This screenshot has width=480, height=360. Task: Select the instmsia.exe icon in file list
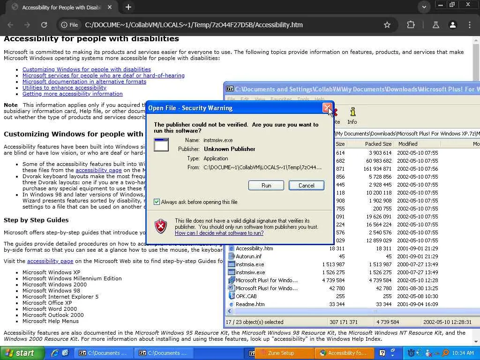[x=232, y=264]
